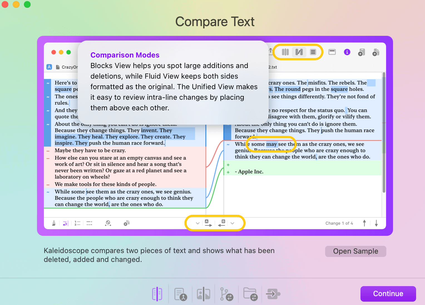Toggle the show invisibles icon in the preview footer
The image size is (425, 305).
pos(89,223)
